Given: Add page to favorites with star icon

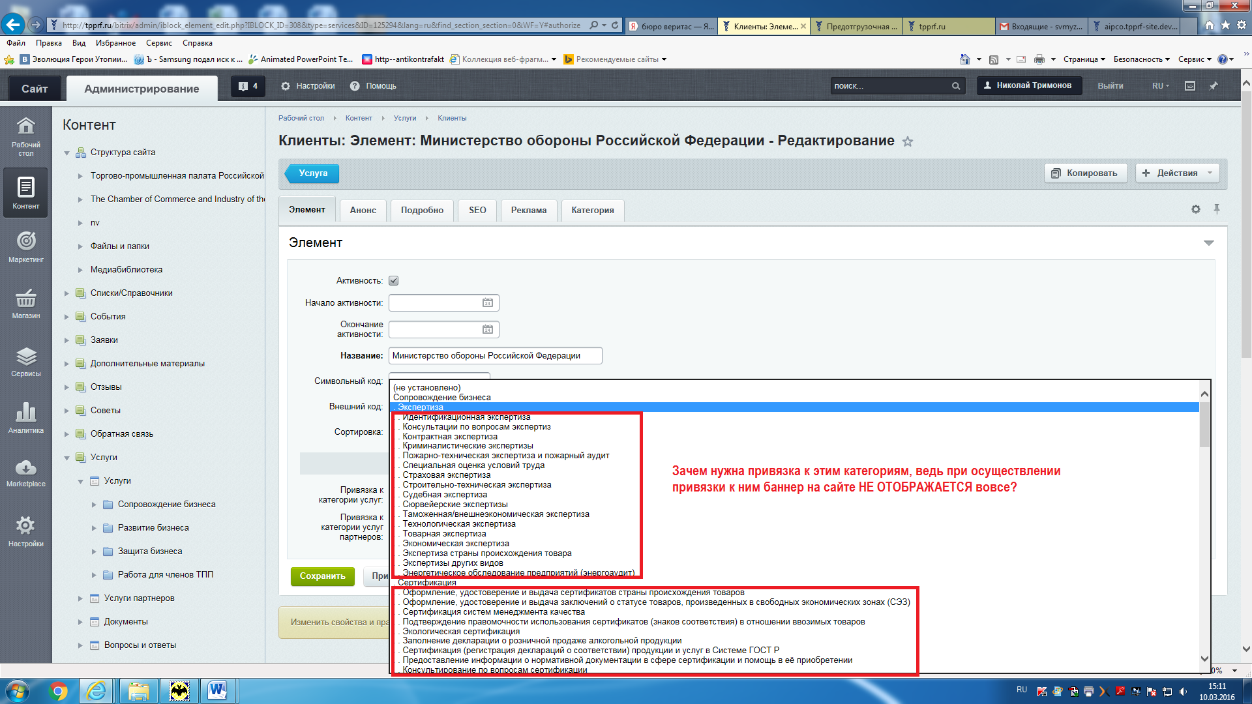Looking at the screenshot, I should point(908,141).
